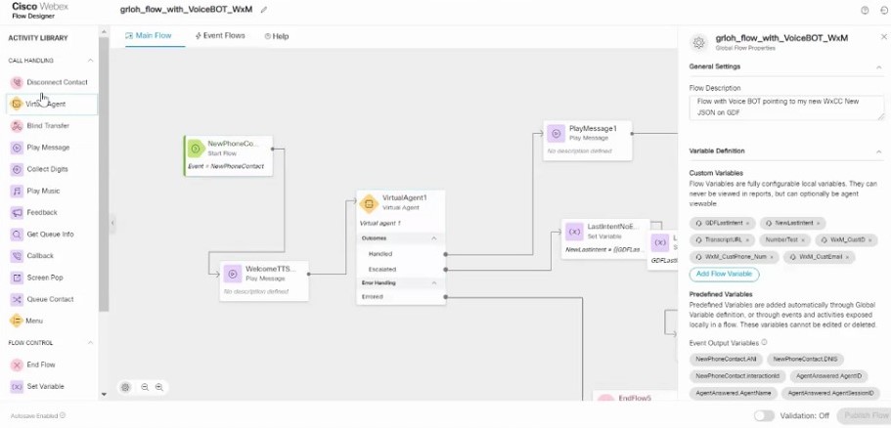Select the Disconnect Contact activity icon

(x=17, y=82)
